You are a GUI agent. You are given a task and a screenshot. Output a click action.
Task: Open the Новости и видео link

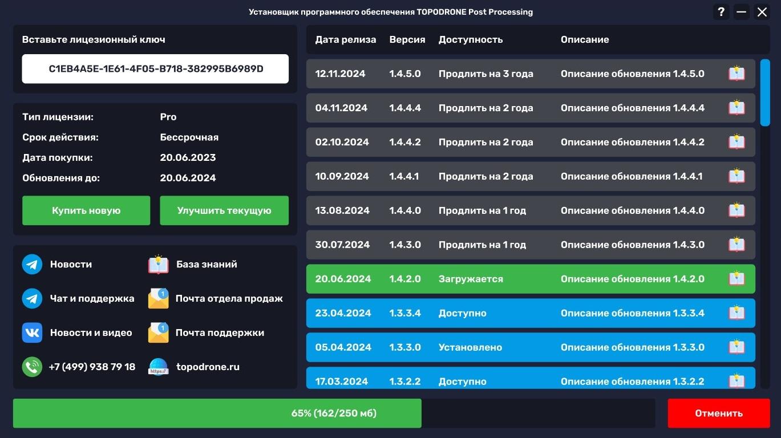click(x=91, y=332)
